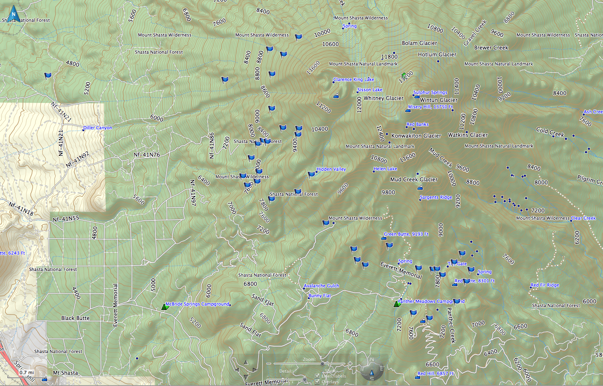The width and height of the screenshot is (603, 386).
Task: Click the Hidden Valley waypoint flag
Action: (x=311, y=174)
